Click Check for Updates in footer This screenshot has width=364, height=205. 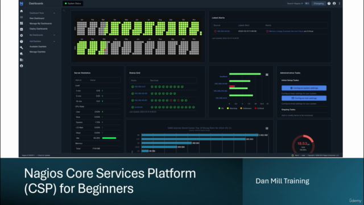click(44, 155)
